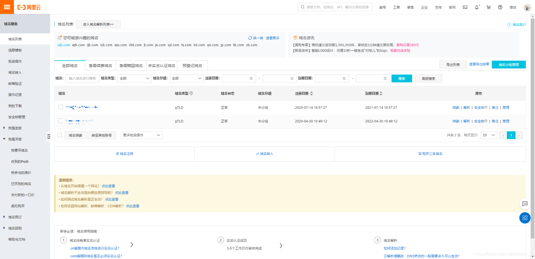Open the orange hamburger menu
This screenshot has width=535, height=259.
click(x=7, y=7)
